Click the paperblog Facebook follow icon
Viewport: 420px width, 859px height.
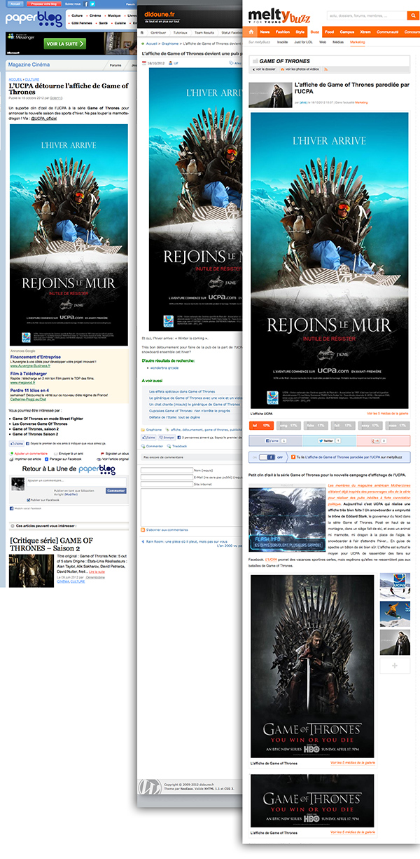85,4
